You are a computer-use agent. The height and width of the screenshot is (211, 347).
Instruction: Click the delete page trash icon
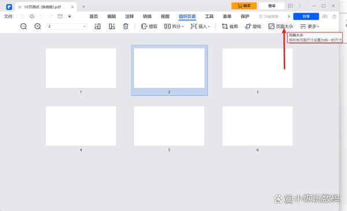click(x=125, y=27)
